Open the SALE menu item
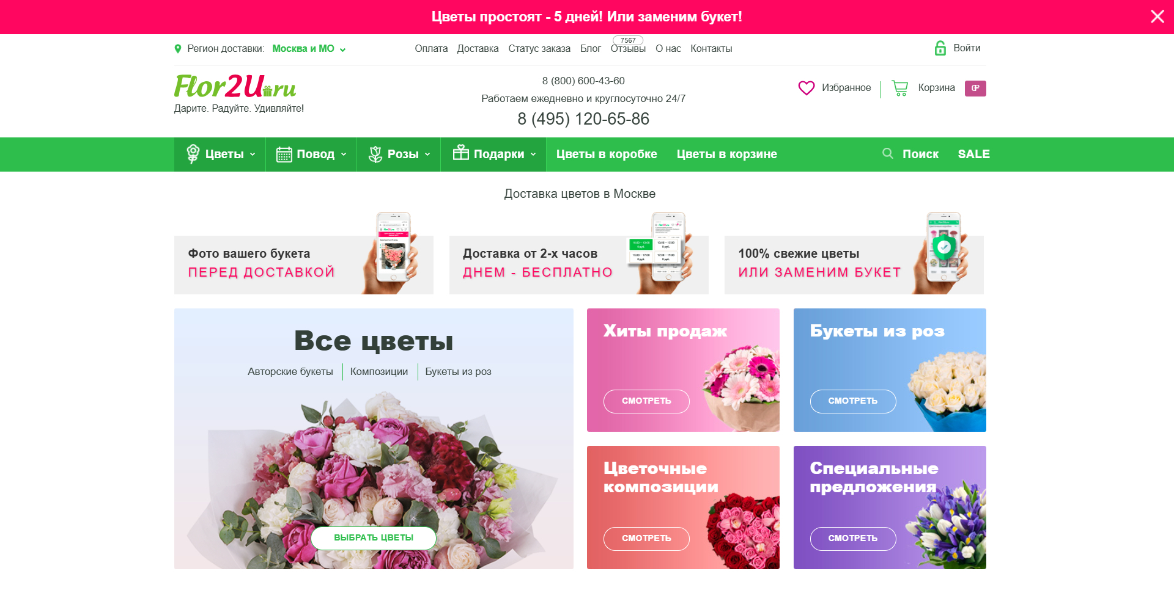The height and width of the screenshot is (604, 1174). 973,155
